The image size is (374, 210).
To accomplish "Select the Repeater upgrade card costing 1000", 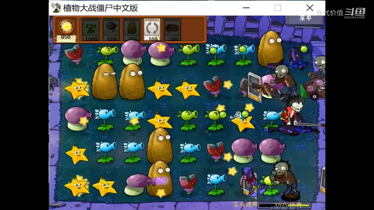I will (91, 29).
